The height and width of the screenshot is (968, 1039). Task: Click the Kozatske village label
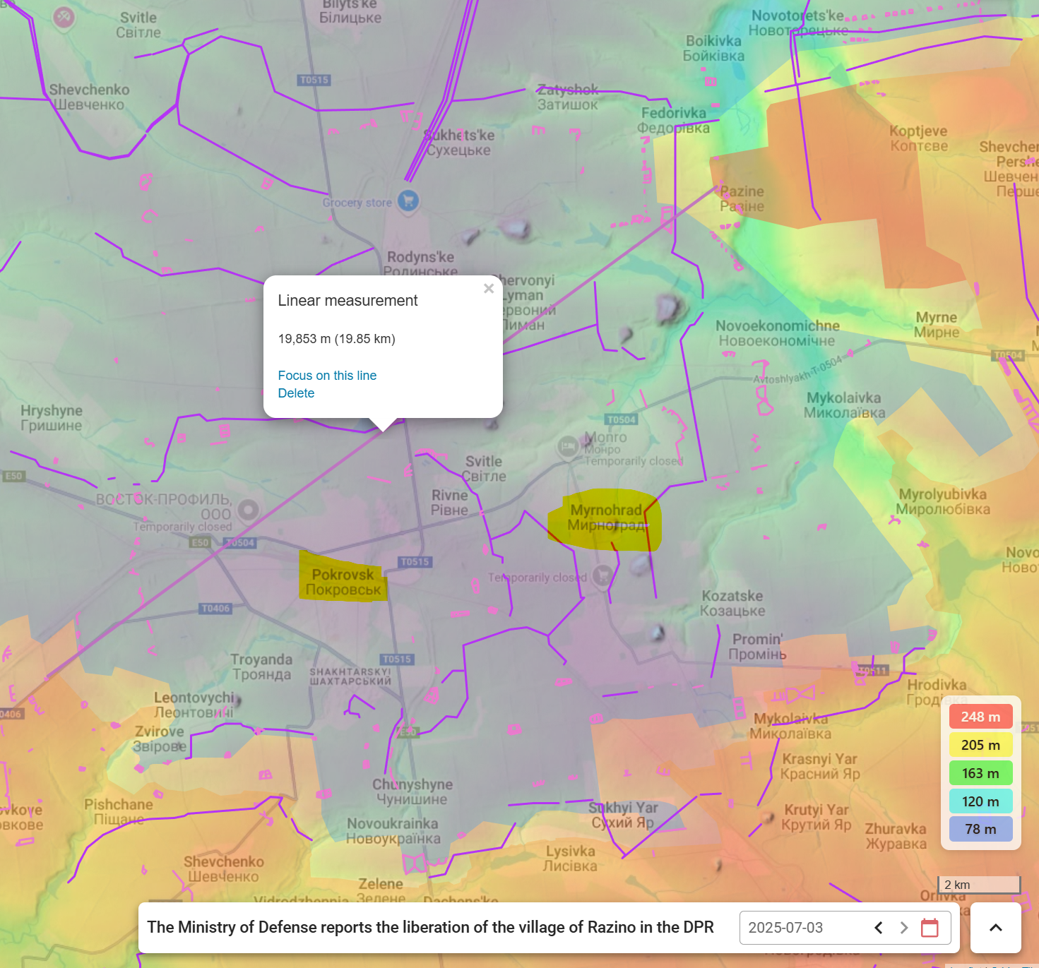[732, 603]
